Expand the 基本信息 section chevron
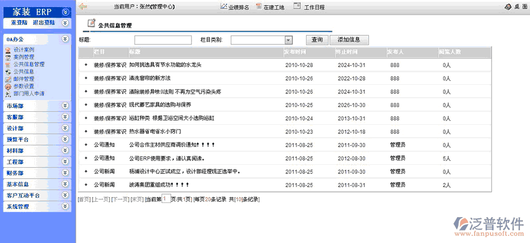 coord(65,184)
